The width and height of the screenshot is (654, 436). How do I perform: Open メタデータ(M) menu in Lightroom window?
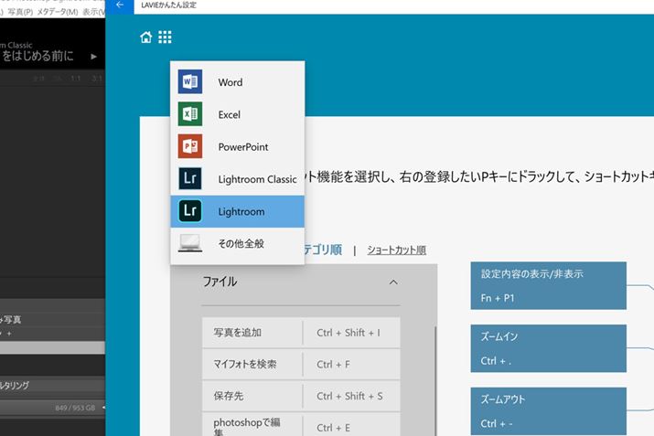coord(58,12)
